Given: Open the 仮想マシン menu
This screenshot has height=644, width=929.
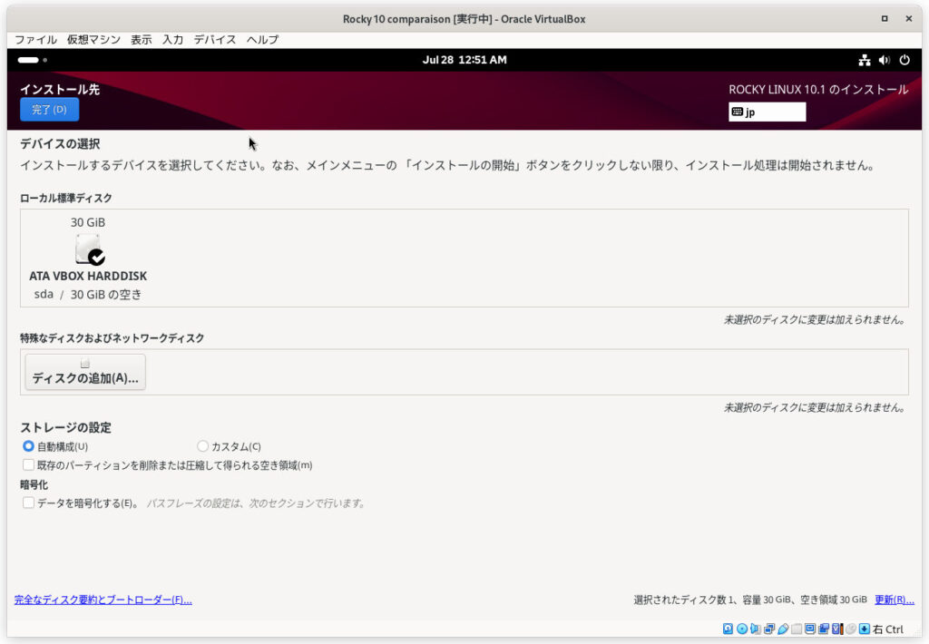Looking at the screenshot, I should [x=93, y=40].
